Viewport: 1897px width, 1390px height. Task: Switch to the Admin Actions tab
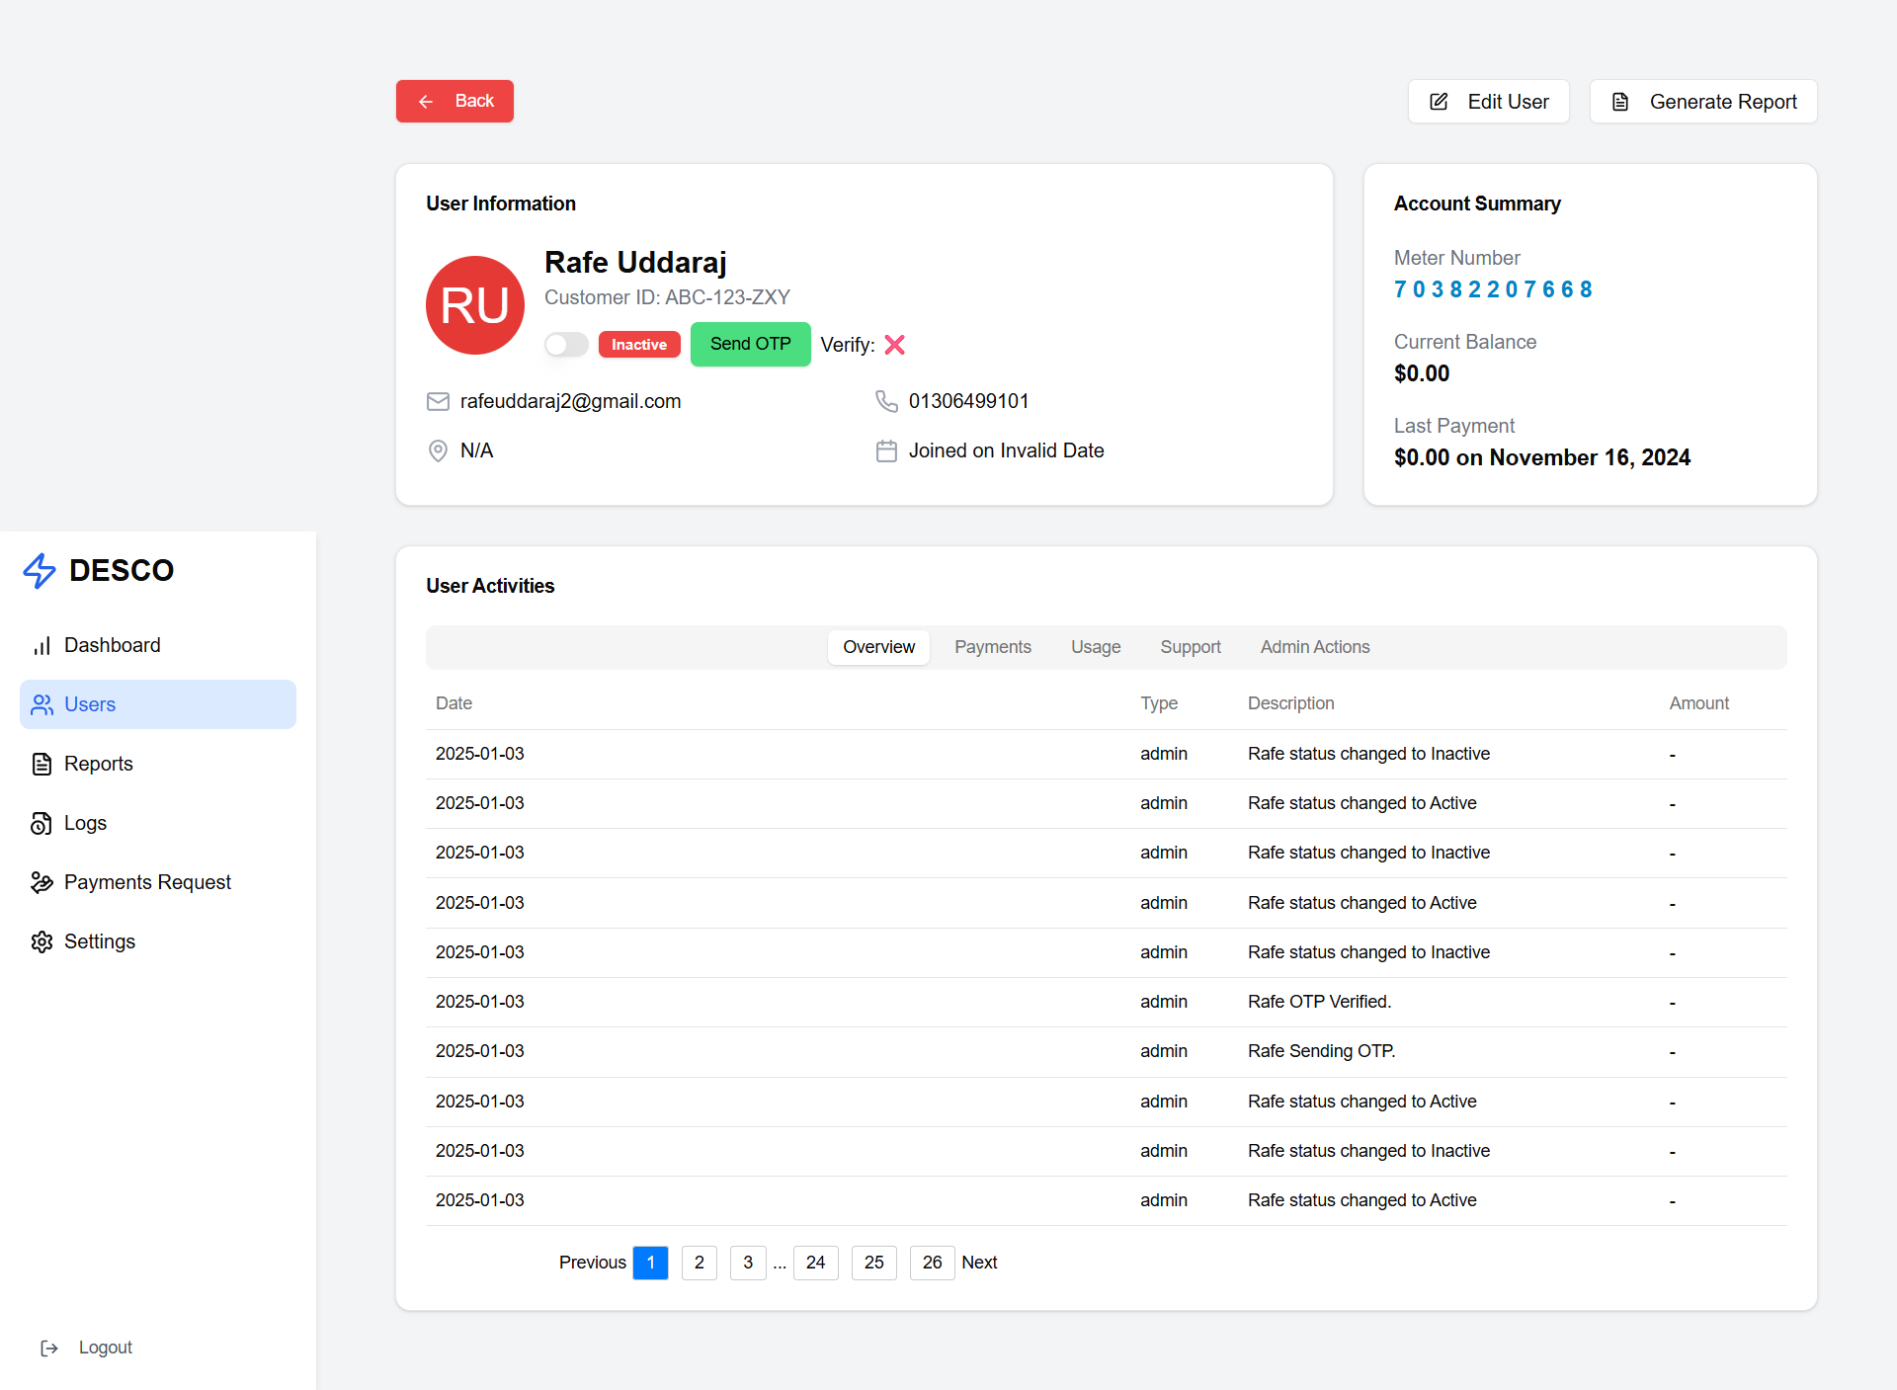click(1314, 647)
